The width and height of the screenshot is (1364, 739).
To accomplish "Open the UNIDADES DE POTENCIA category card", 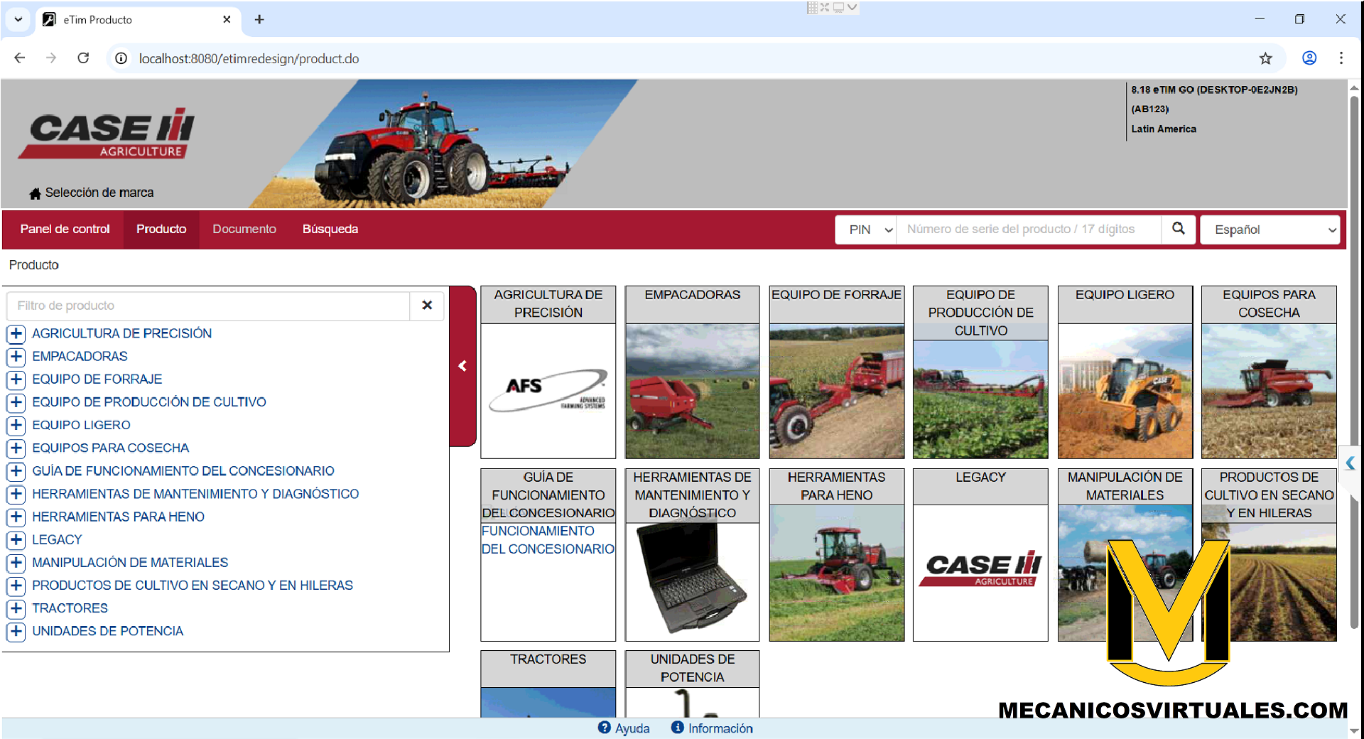I will click(692, 684).
